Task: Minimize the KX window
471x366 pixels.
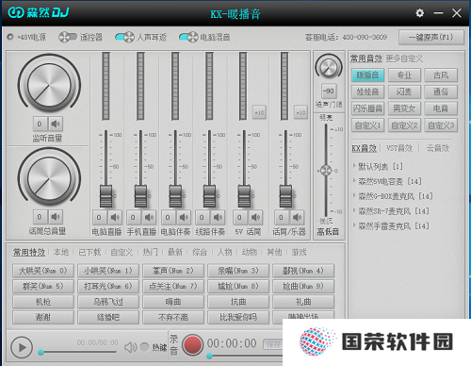Action: click(x=438, y=13)
